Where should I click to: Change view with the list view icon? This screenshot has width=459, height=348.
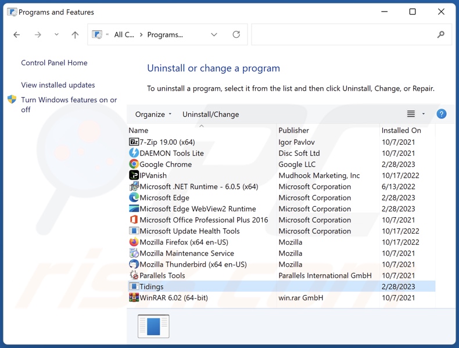click(411, 113)
